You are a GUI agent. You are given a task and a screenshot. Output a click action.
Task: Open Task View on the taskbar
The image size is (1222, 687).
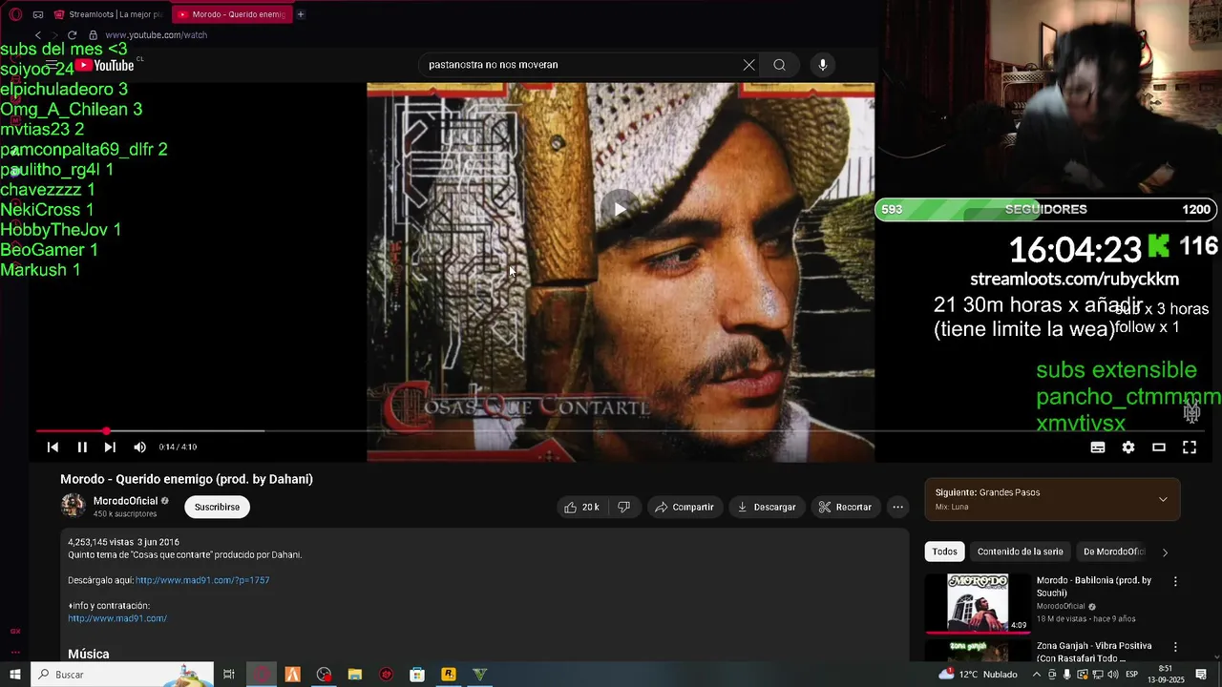click(229, 675)
